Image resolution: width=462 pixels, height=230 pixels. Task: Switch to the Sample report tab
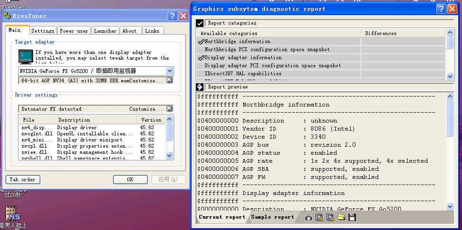point(273,217)
